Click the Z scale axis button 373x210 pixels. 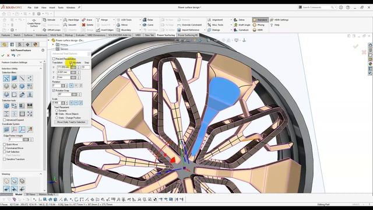tap(81, 103)
